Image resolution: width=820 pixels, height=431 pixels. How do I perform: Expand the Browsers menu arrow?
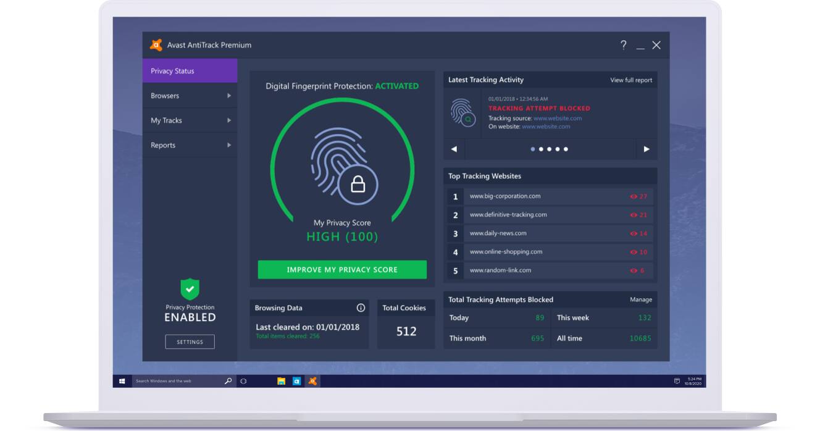(x=229, y=96)
